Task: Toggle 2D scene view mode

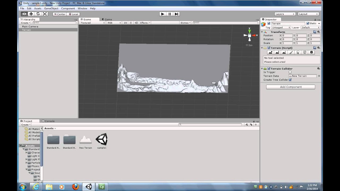Action: pyautogui.click(x=125, y=23)
